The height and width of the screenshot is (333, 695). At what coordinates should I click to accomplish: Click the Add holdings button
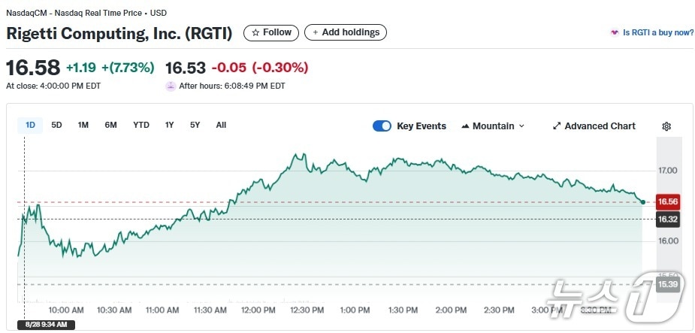click(x=346, y=32)
